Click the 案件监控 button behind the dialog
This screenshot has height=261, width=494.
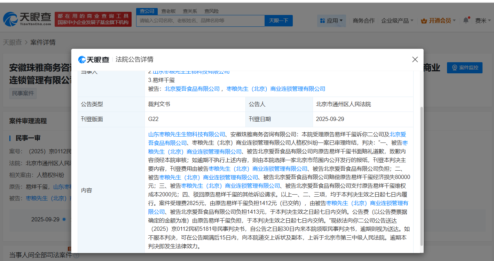click(x=465, y=68)
